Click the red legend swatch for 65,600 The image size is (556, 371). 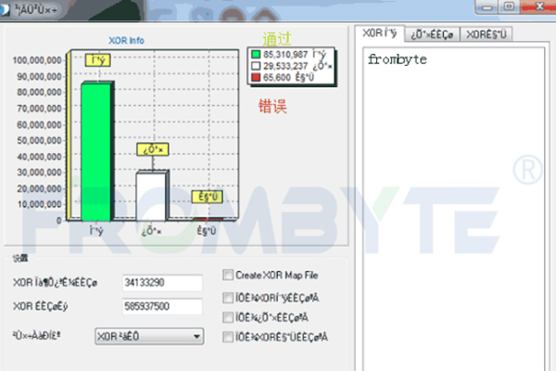click(x=257, y=78)
